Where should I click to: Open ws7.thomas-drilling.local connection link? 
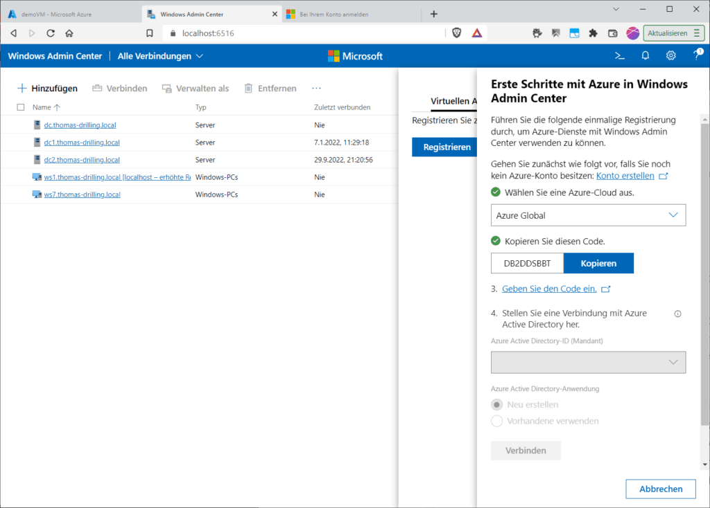[x=82, y=194]
